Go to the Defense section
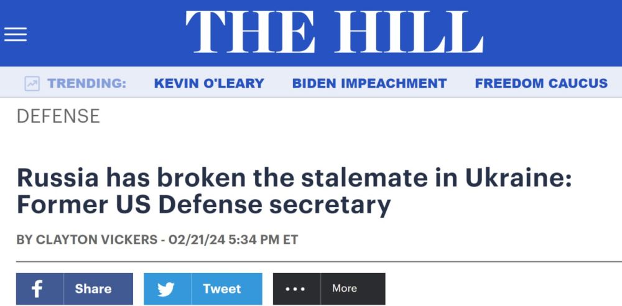The width and height of the screenshot is (622, 306). pyautogui.click(x=58, y=116)
